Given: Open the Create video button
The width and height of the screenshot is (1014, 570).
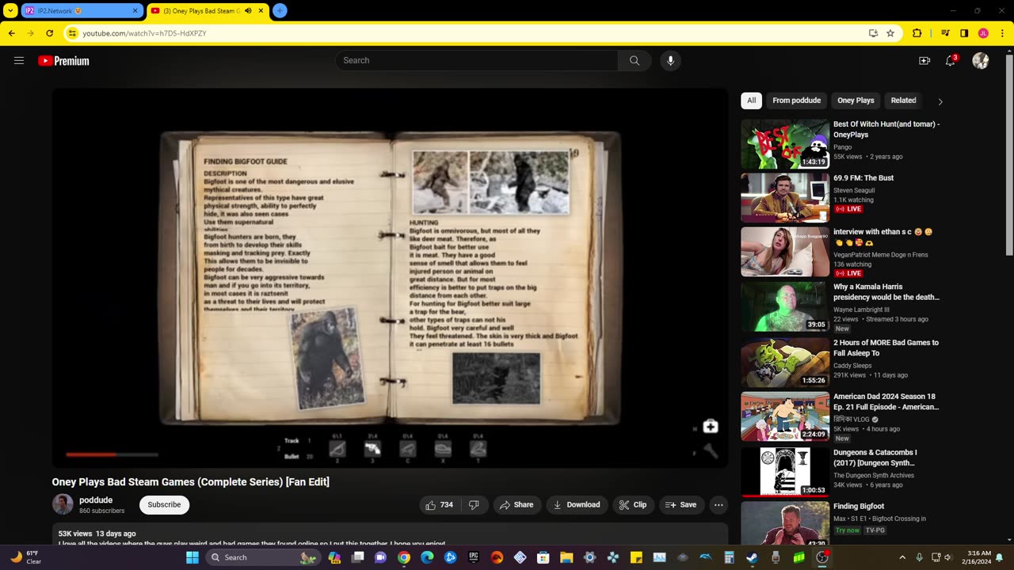Looking at the screenshot, I should pyautogui.click(x=924, y=61).
